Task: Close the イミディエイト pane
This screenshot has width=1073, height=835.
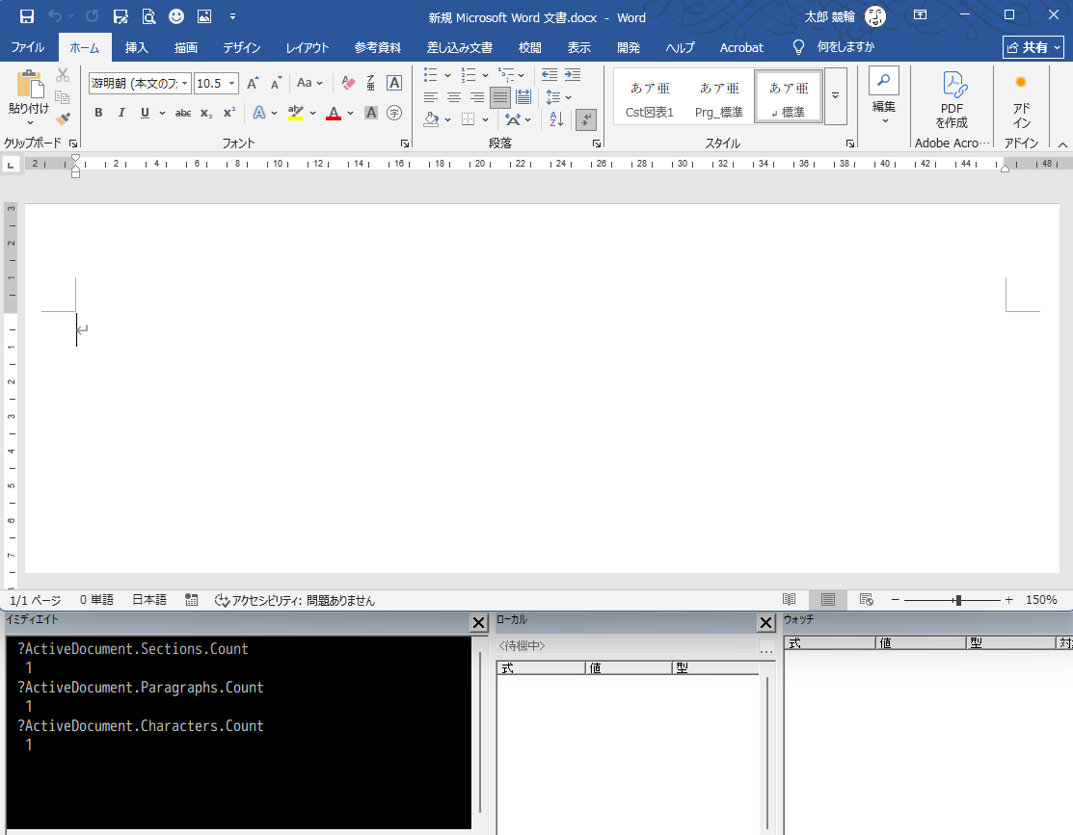Action: (x=478, y=623)
